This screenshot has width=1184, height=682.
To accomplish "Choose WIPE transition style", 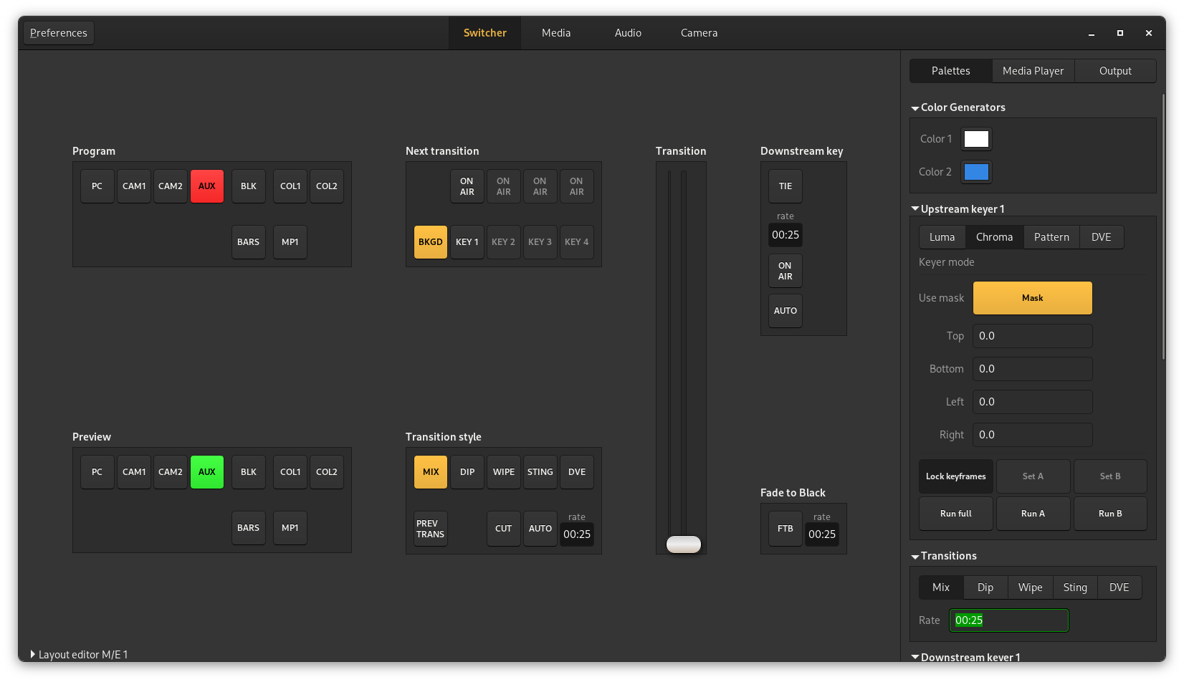I will [x=503, y=471].
